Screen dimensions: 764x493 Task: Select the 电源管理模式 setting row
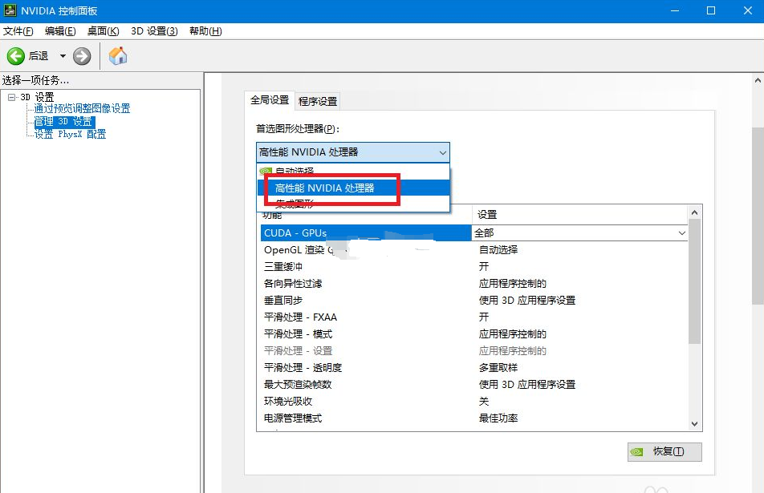(x=474, y=418)
